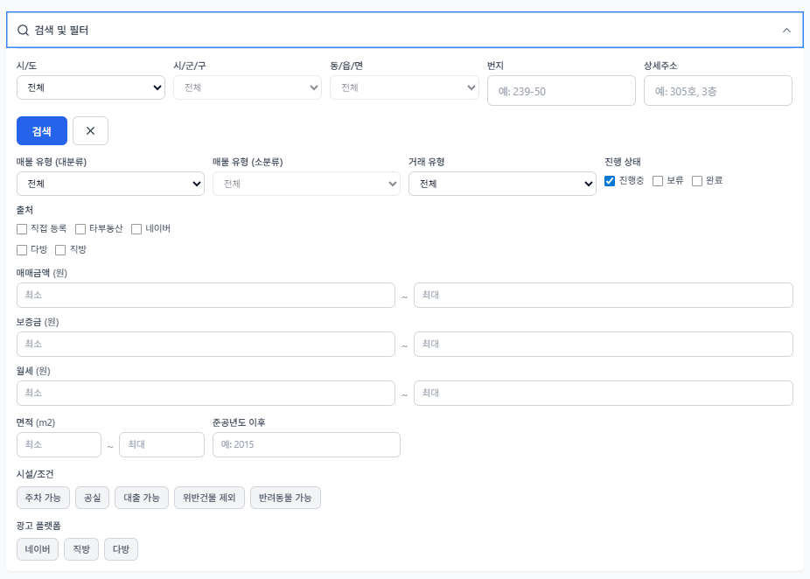This screenshot has width=810, height=579.
Task: Tick the 타부동산 source checkbox
Action: tap(80, 229)
